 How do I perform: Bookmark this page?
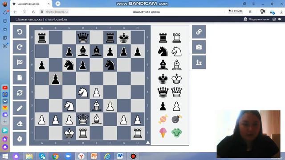coord(250,12)
